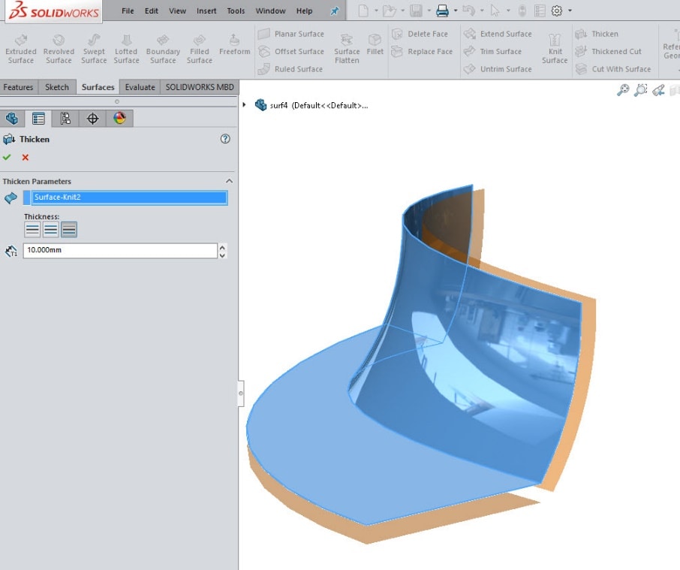The image size is (680, 570).
Task: Open the DimXpertManager tab
Action: pos(92,119)
